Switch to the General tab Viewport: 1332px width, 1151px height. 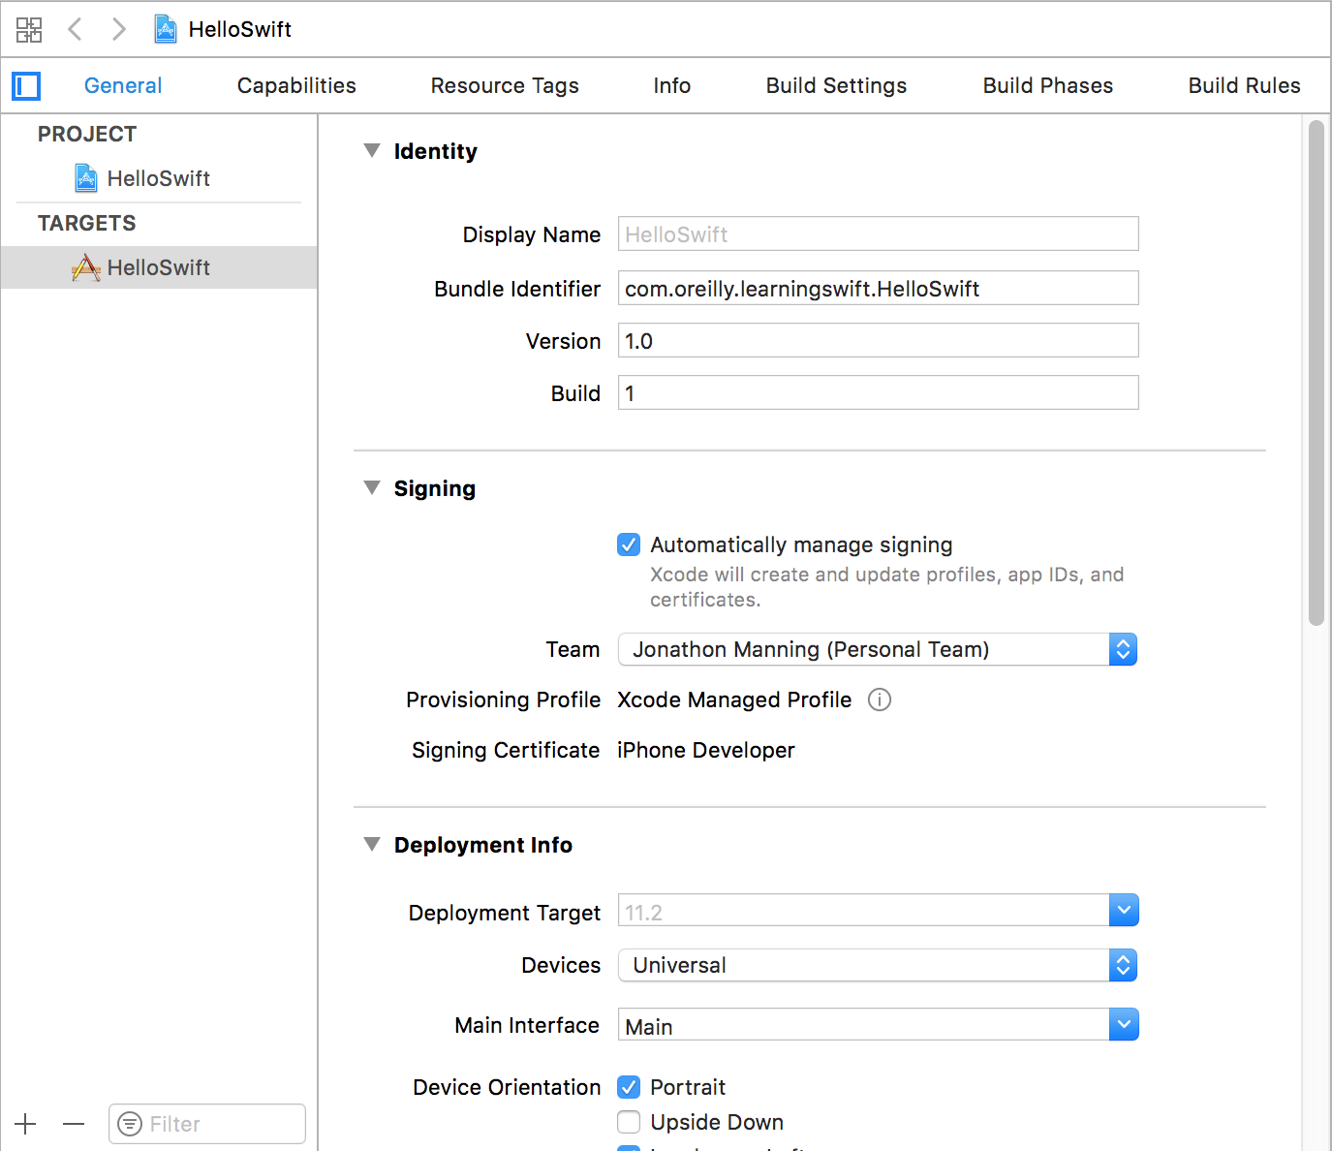tap(123, 85)
